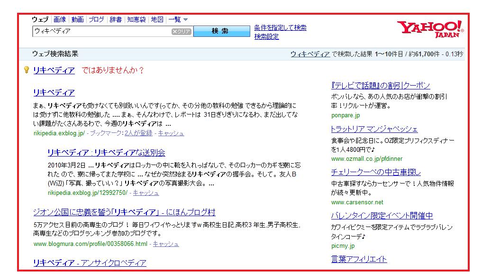482x280 pixels.
Task: Open キャッシュ for blogmura.com result
Action: (x=166, y=244)
